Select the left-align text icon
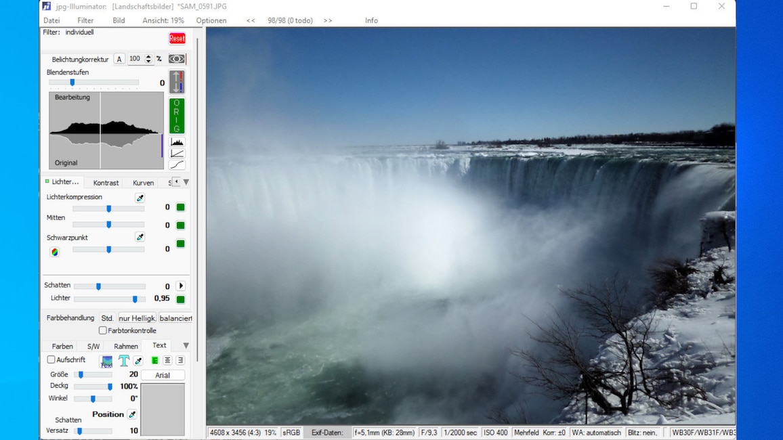Image resolution: width=783 pixels, height=440 pixels. [155, 360]
